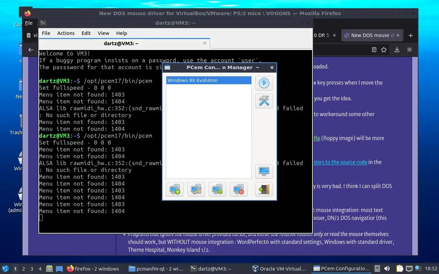
Task: Activate the PCem Configuration taskbar entry
Action: point(342,269)
